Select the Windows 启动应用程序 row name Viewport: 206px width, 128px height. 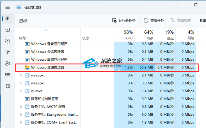tap(49, 60)
